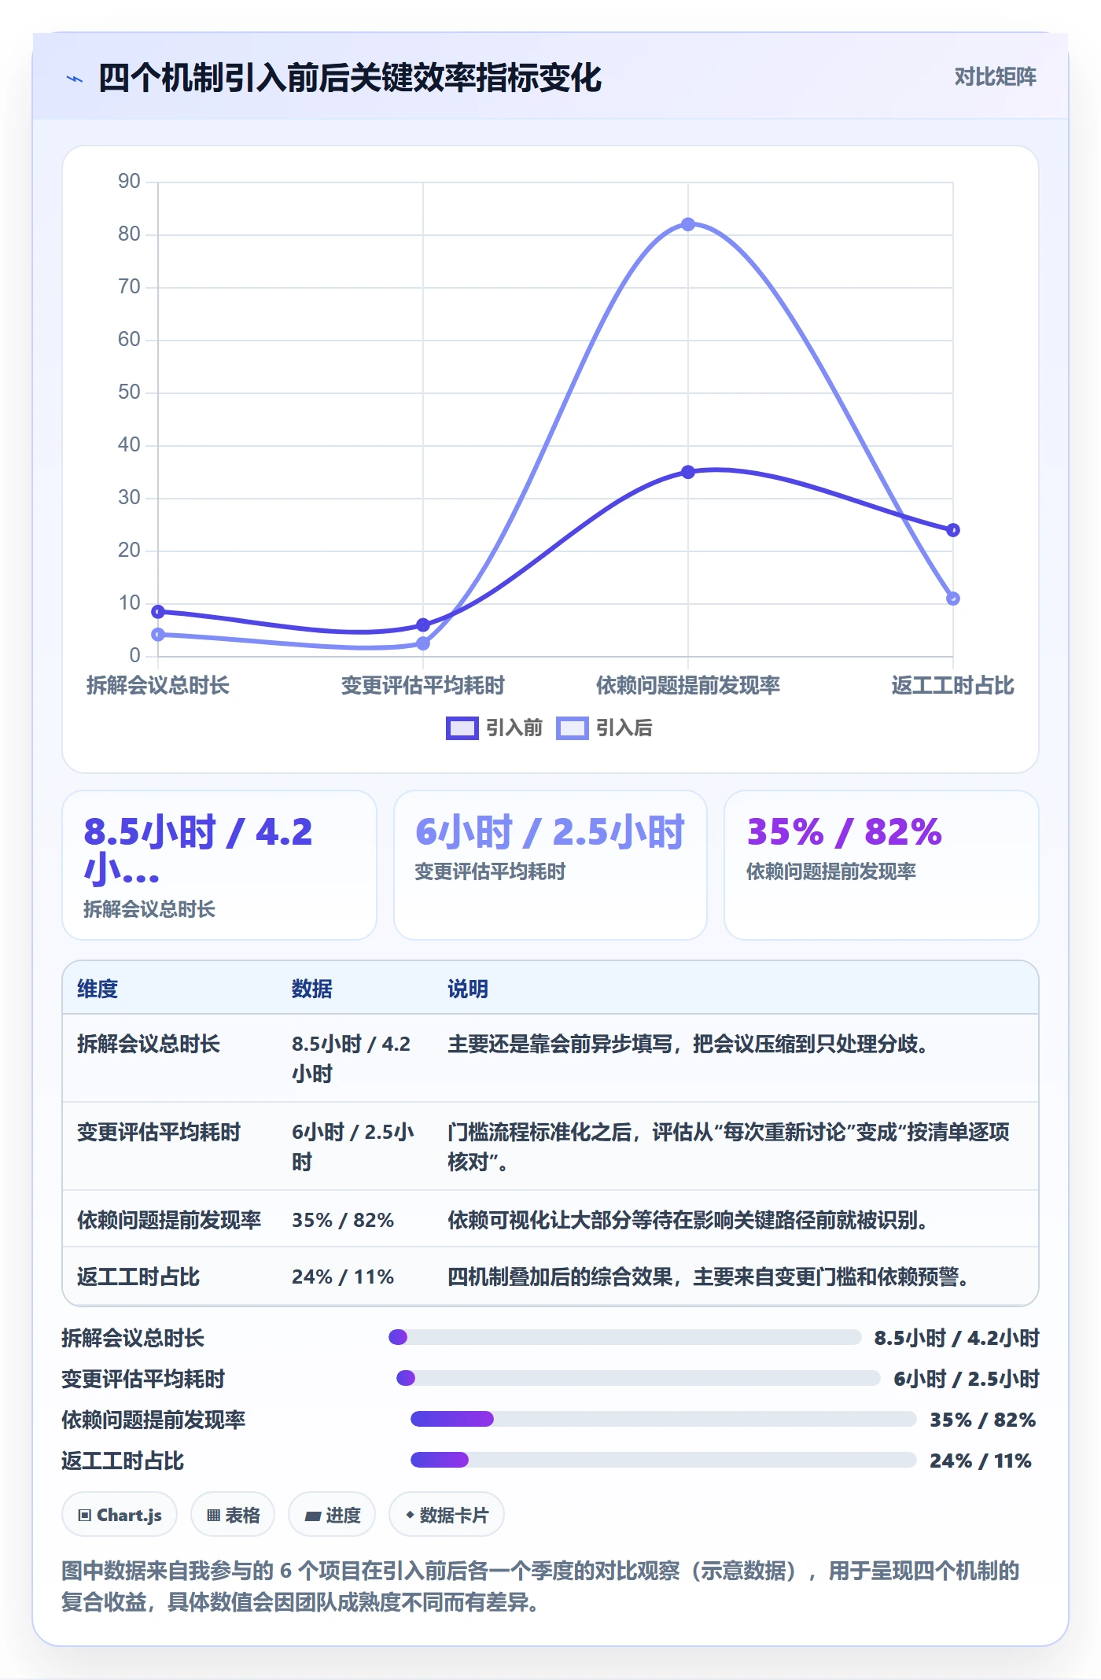
Task: Toggle the 引入前 legend swatch
Action: pyautogui.click(x=462, y=728)
